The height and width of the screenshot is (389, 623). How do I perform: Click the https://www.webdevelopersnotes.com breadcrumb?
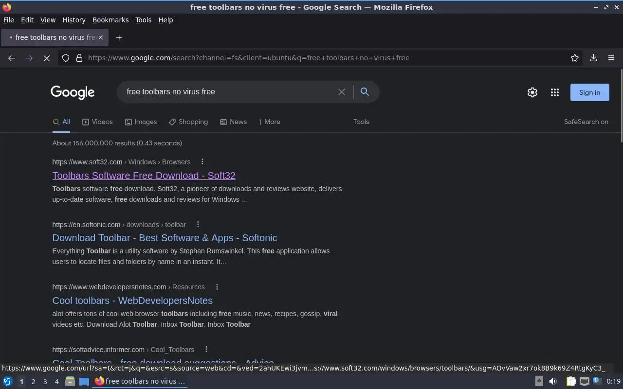(110, 287)
